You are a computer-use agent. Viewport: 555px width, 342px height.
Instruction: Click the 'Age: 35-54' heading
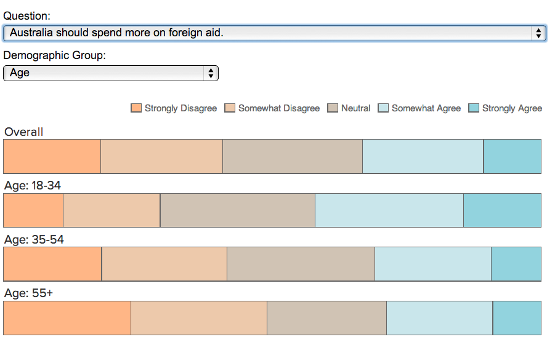pyautogui.click(x=34, y=239)
